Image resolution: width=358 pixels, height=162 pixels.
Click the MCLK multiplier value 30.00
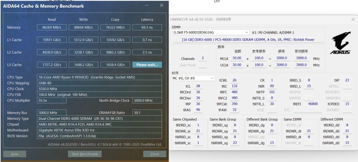[237, 58]
